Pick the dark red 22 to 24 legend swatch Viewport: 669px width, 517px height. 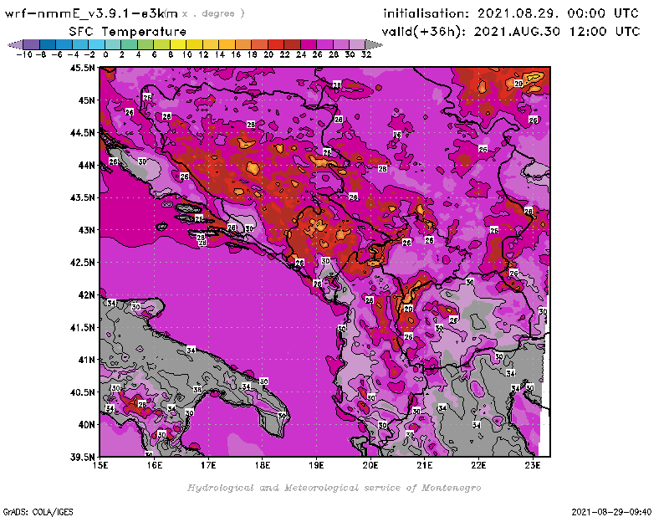coord(292,45)
